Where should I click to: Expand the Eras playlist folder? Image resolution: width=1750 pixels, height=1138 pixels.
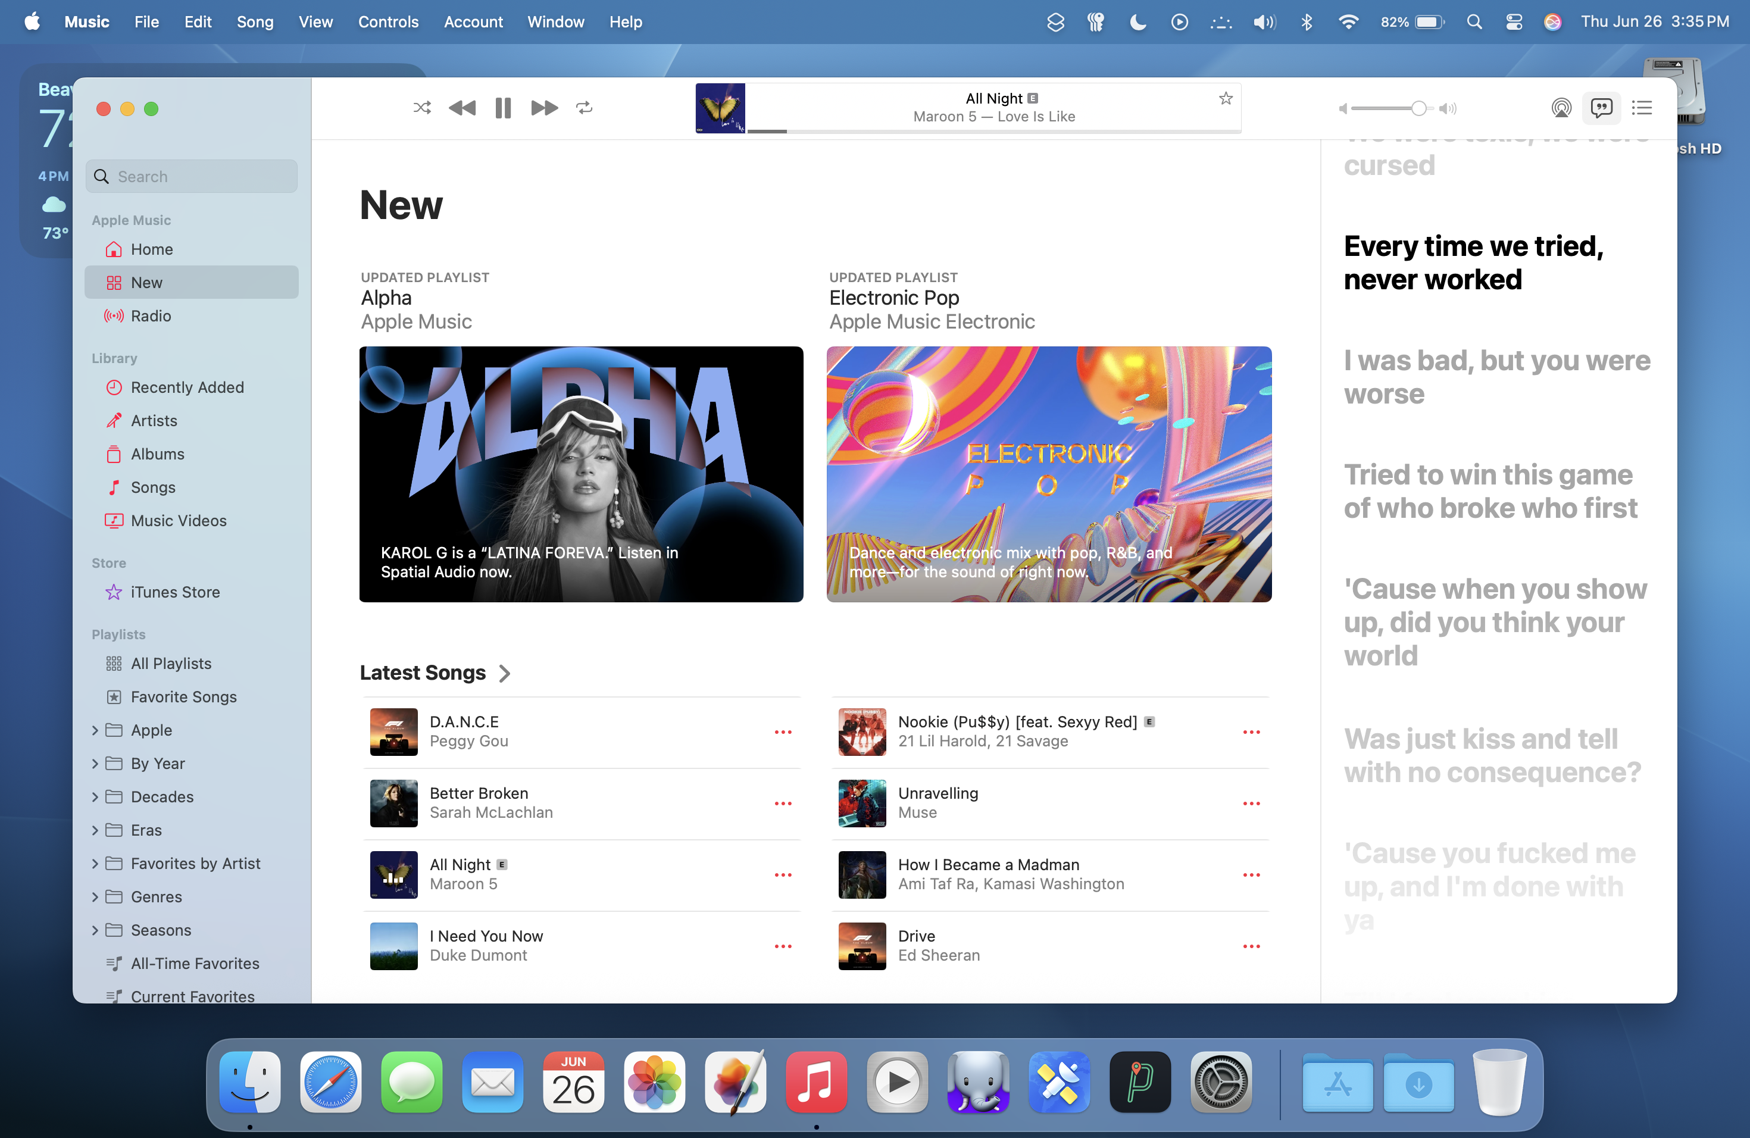pyautogui.click(x=95, y=830)
